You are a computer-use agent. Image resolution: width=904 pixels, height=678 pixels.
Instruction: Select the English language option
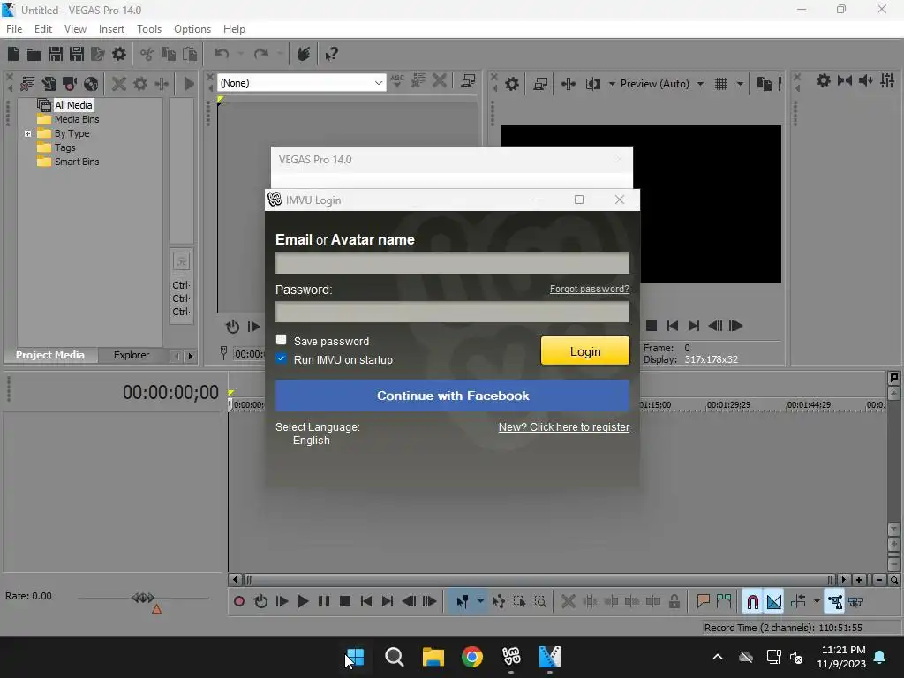[x=312, y=441]
